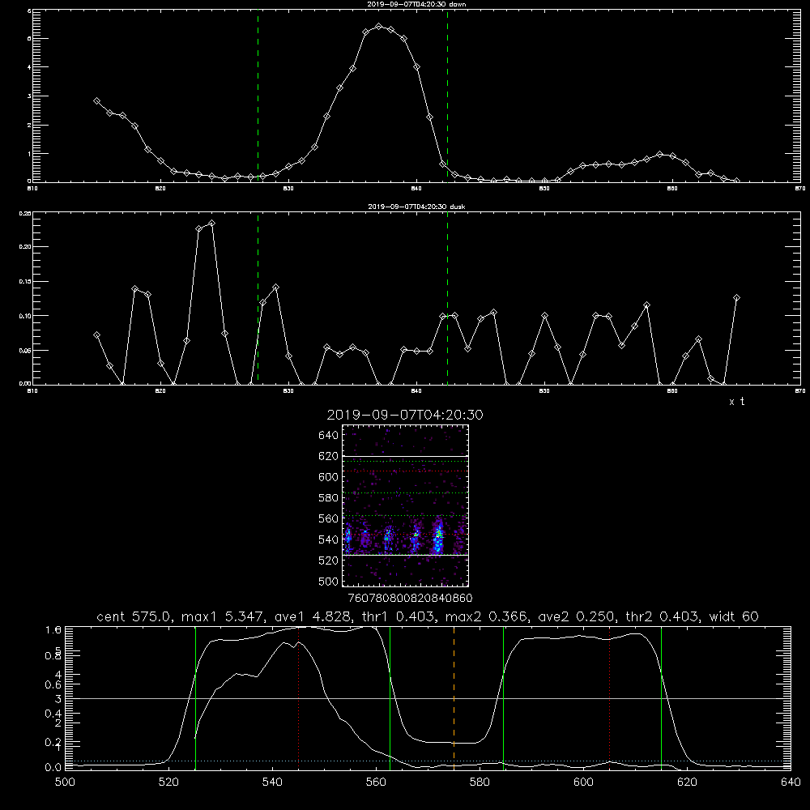Click the green vertical line near 585 in the bottom plot
Image resolution: width=810 pixels, height=810 pixels.
tap(503, 697)
